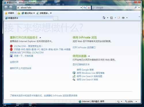The width and height of the screenshot is (144, 107).
Task: Click the Forward navigation button
Action: click(11, 7)
